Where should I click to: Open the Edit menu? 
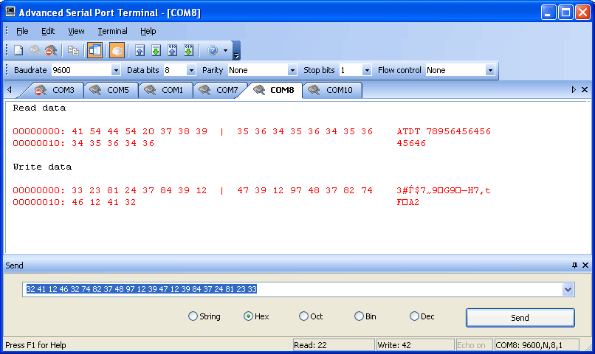click(x=48, y=31)
